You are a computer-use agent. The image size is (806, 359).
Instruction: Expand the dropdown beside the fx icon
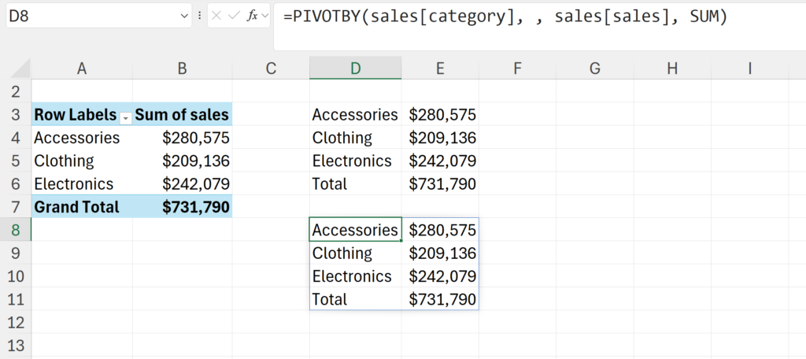[265, 16]
